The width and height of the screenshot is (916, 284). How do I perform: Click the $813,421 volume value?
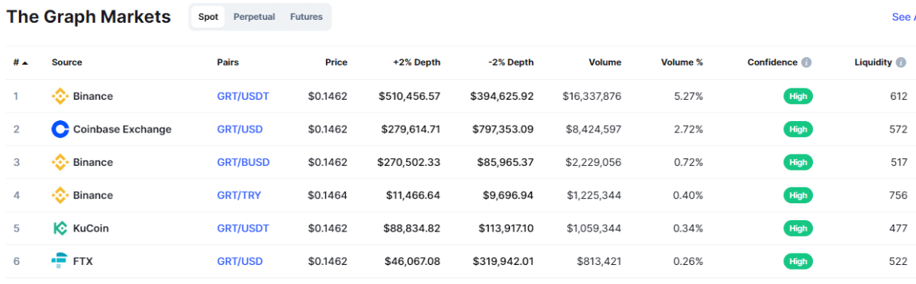[599, 261]
